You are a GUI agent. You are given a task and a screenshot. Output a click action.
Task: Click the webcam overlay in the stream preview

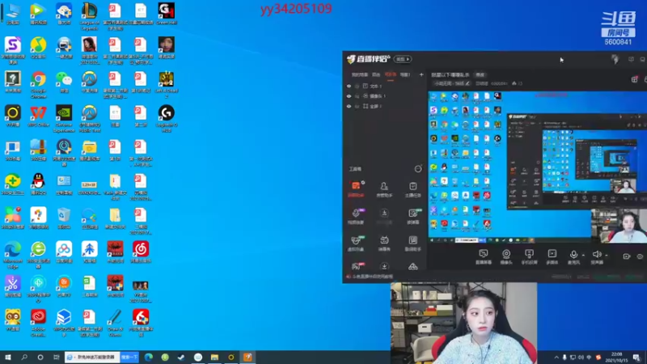pyautogui.click(x=619, y=226)
